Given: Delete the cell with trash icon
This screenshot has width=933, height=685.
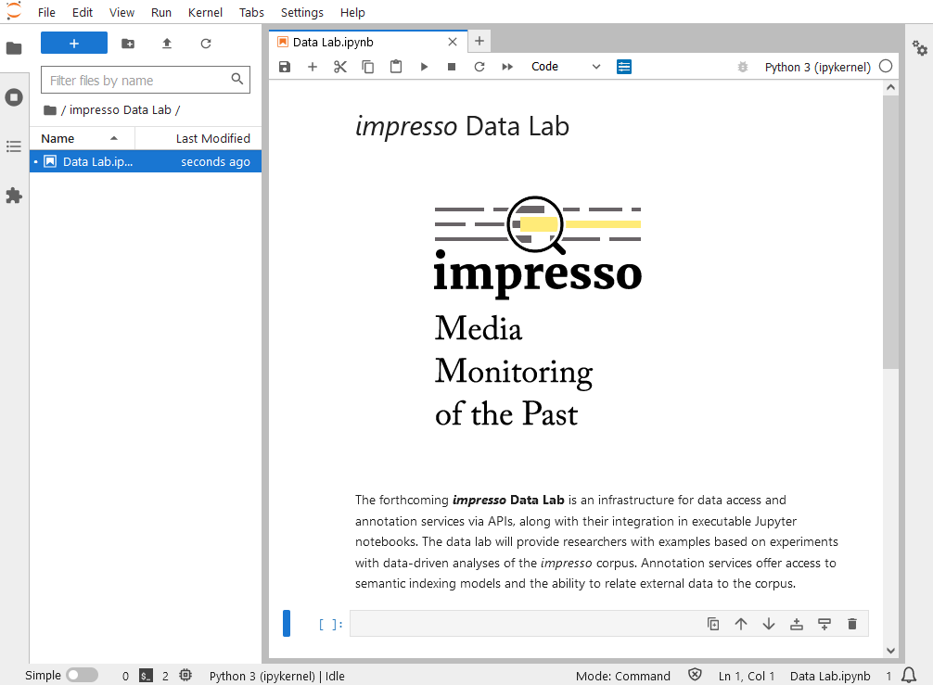Looking at the screenshot, I should 852,624.
